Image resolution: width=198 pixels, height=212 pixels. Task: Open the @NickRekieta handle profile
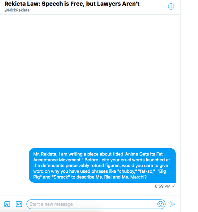point(17,10)
